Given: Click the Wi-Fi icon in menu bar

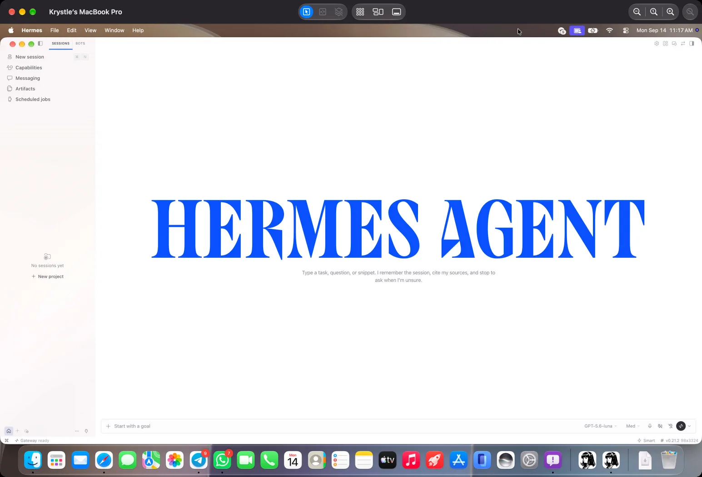Looking at the screenshot, I should pos(609,30).
